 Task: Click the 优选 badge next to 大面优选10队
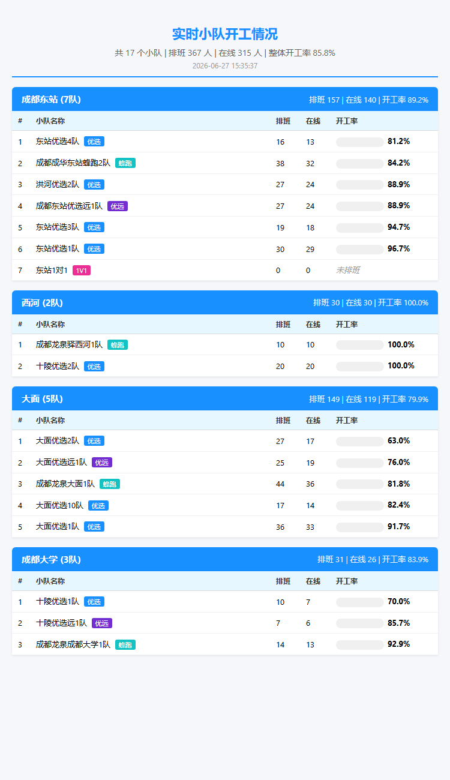98,506
